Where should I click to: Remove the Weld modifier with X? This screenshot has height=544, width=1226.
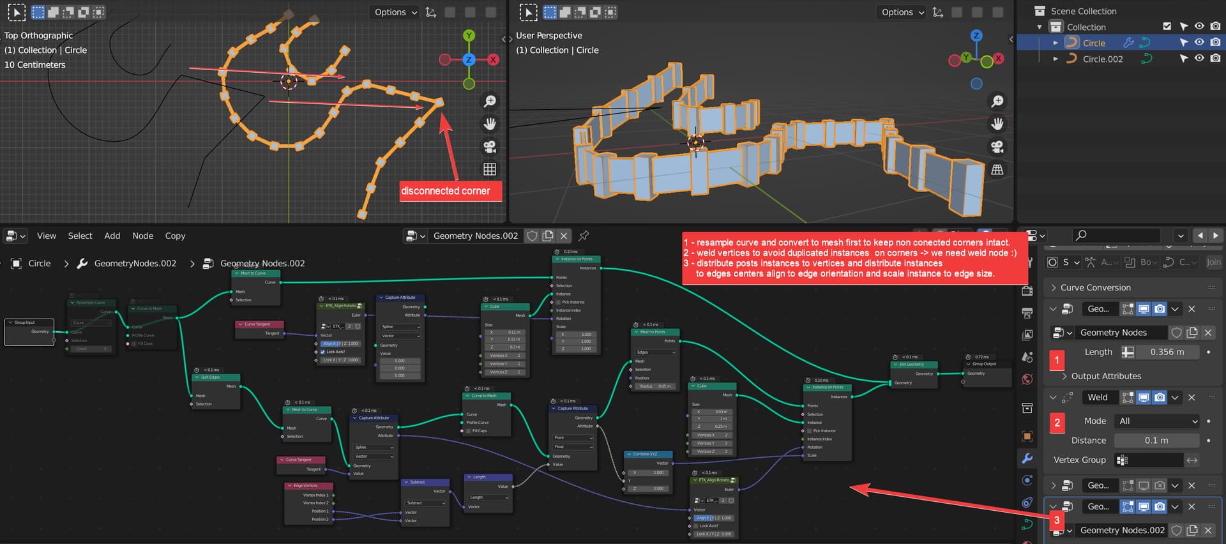[1192, 397]
